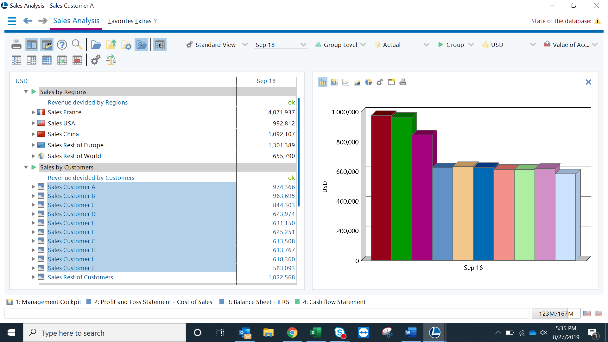
Task: Open the folder with upload arrow icon
Action: [111, 45]
